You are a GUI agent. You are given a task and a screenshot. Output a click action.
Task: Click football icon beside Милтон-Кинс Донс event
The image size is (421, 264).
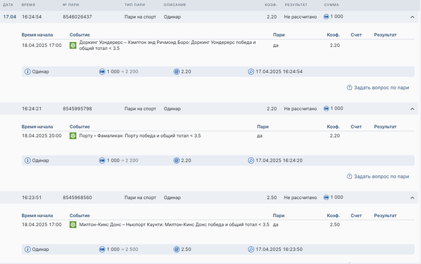[73, 224]
